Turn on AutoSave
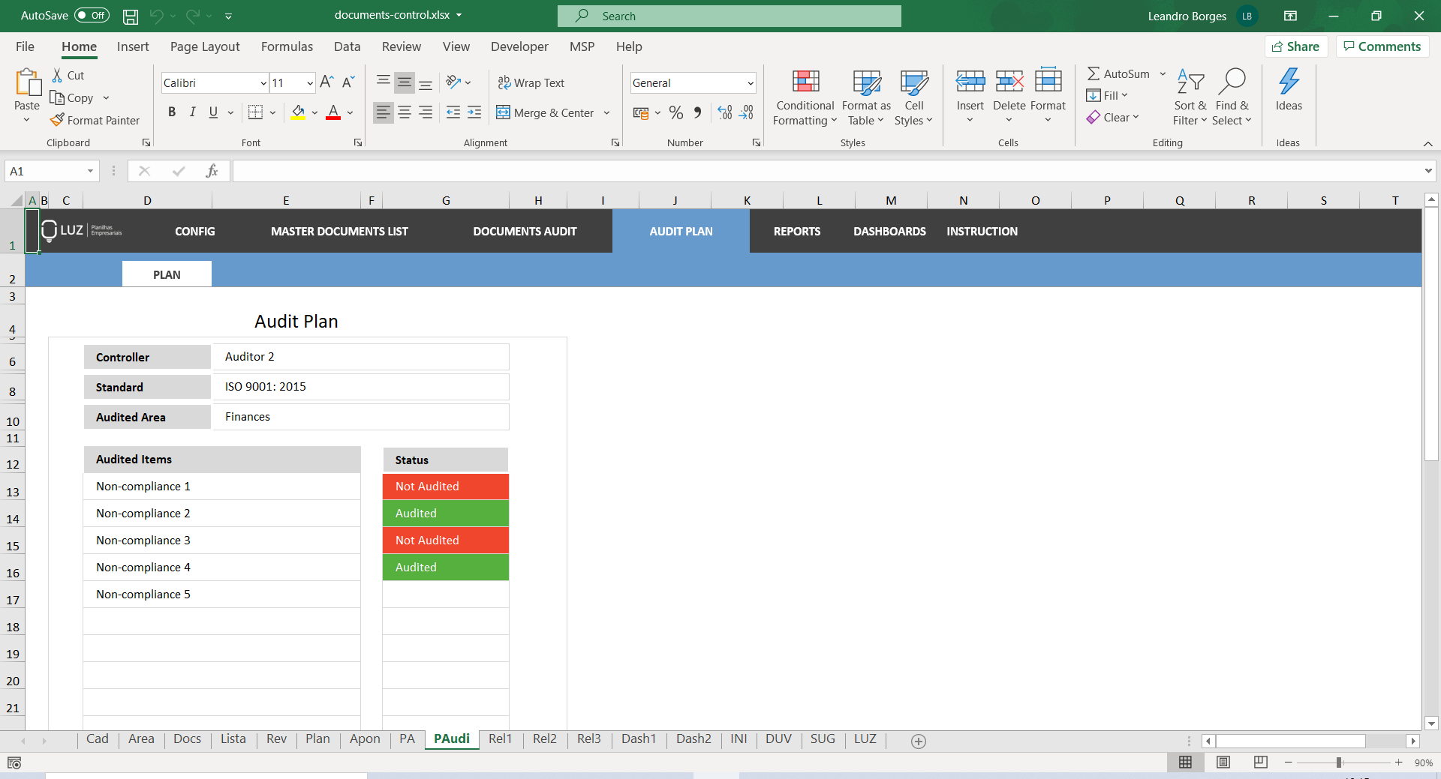Image resolution: width=1441 pixels, height=779 pixels. [x=90, y=15]
